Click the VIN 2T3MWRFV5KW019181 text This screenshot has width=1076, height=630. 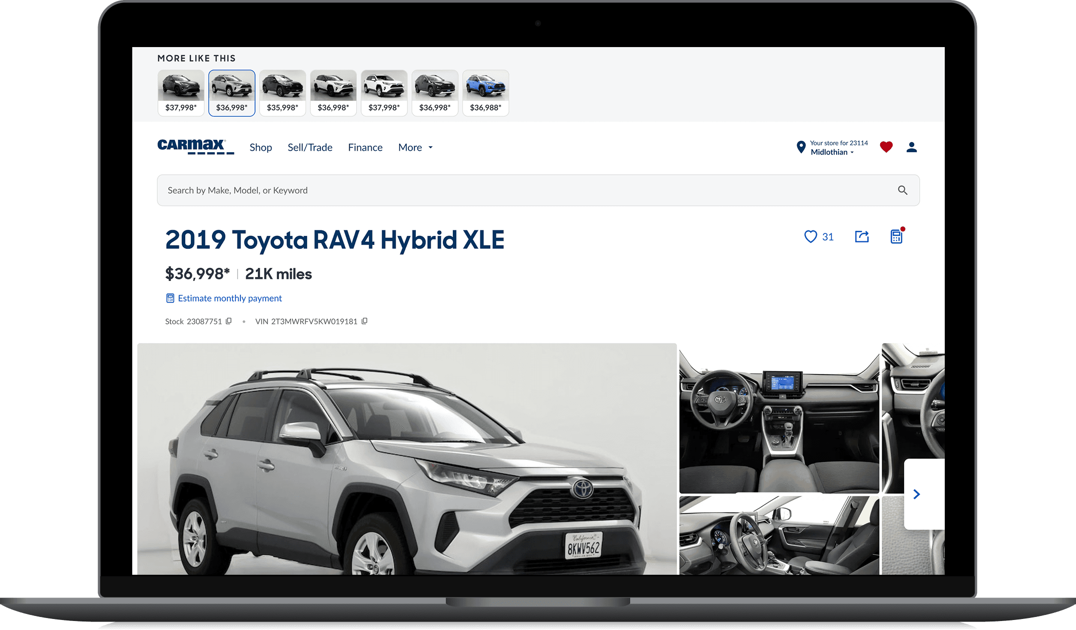click(x=306, y=322)
